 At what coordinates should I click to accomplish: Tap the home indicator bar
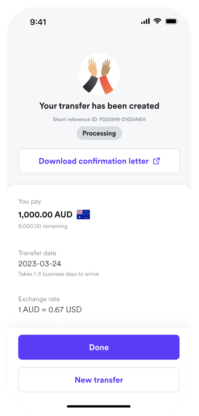[99, 406]
